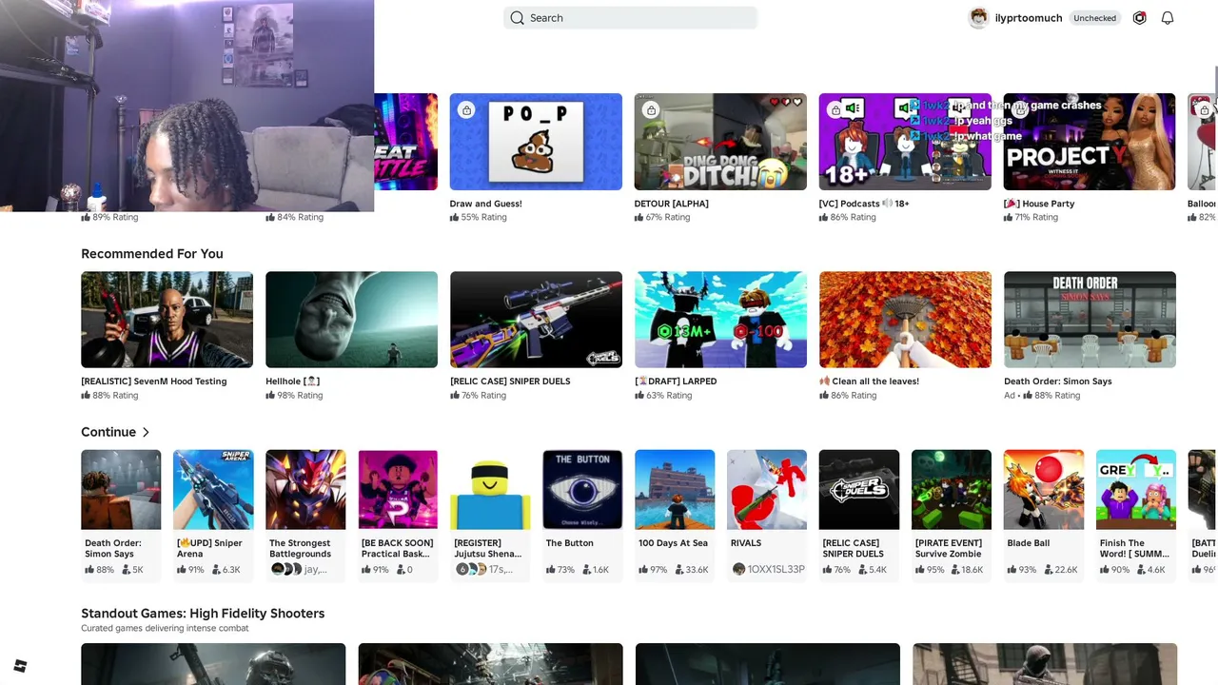Image resolution: width=1218 pixels, height=685 pixels.
Task: Expand the Continue section chevron
Action: 146,433
